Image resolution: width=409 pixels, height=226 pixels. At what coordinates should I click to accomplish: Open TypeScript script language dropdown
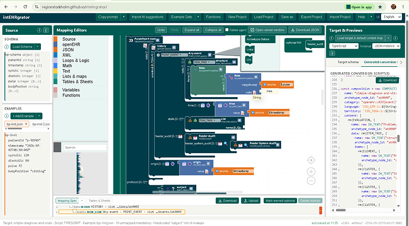click(344, 46)
